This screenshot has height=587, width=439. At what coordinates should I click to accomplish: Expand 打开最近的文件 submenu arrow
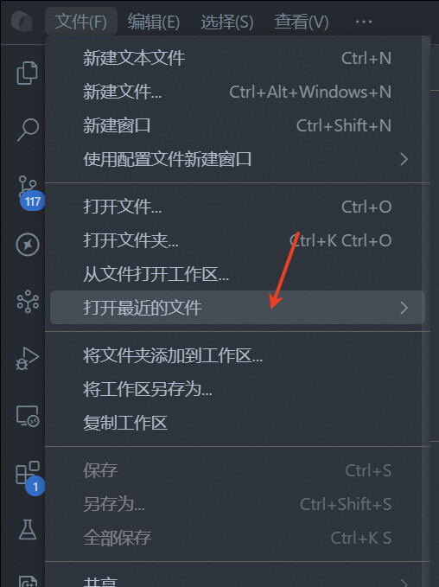(404, 308)
